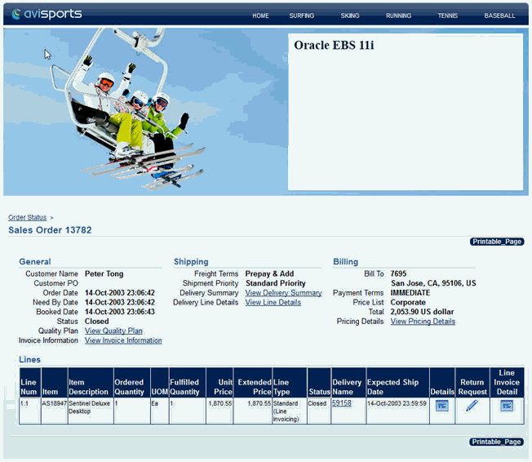Viewport: 532px width, 462px height.
Task: Click the Oracle EBS 11i title
Action: pyautogui.click(x=334, y=45)
